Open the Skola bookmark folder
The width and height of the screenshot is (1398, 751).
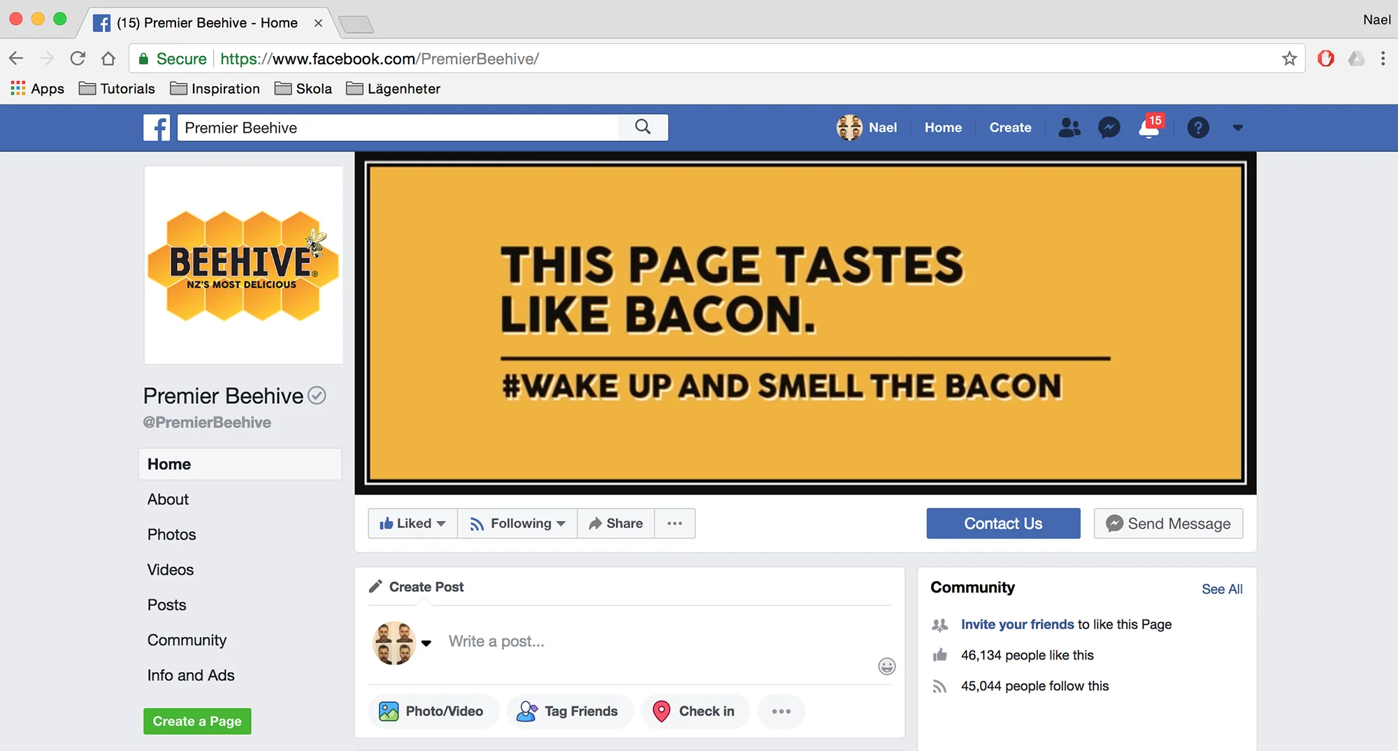coord(303,89)
